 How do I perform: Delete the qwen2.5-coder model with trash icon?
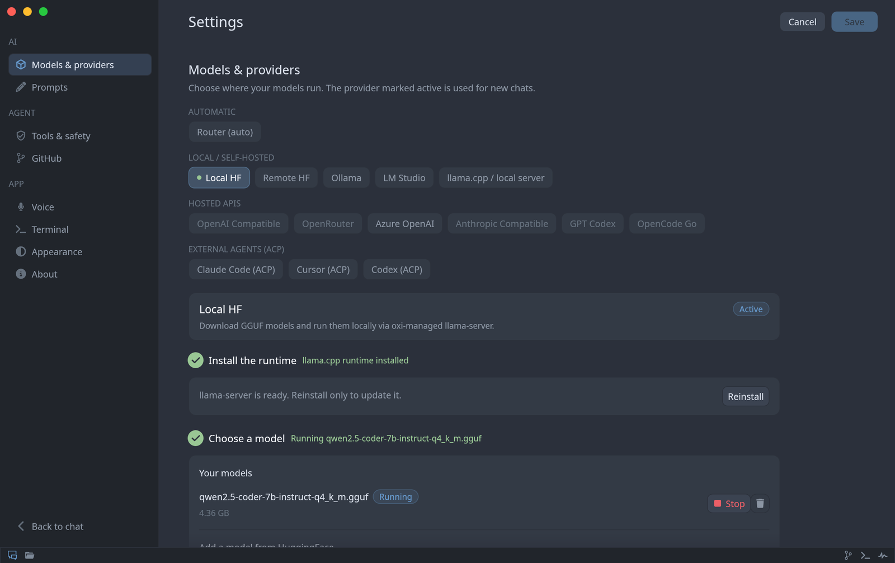tap(760, 504)
